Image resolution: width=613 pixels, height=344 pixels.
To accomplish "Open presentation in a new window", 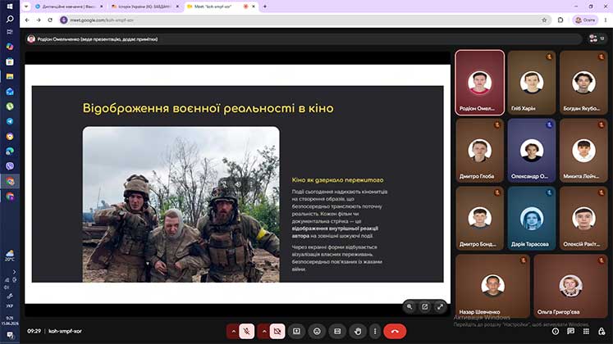I will tap(424, 306).
